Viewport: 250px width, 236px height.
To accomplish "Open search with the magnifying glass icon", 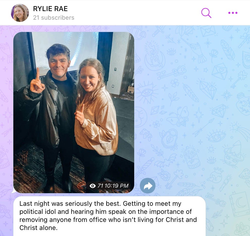I will click(206, 13).
